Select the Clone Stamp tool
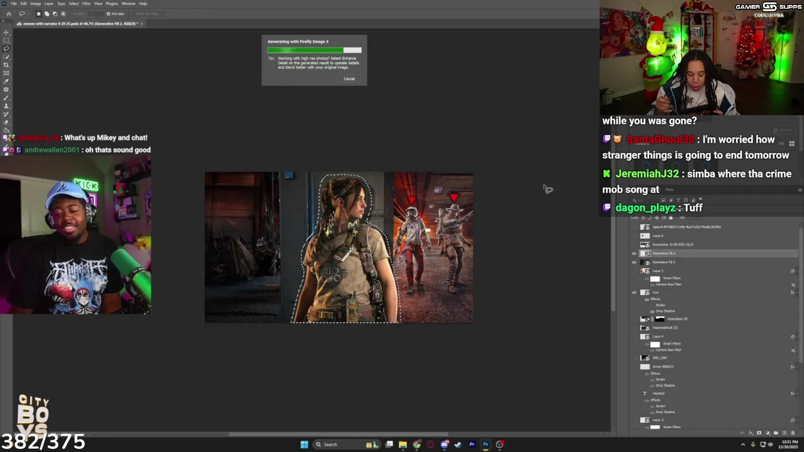 point(6,106)
